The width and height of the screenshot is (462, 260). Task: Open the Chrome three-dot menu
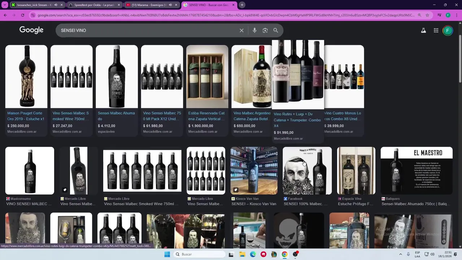click(456, 15)
